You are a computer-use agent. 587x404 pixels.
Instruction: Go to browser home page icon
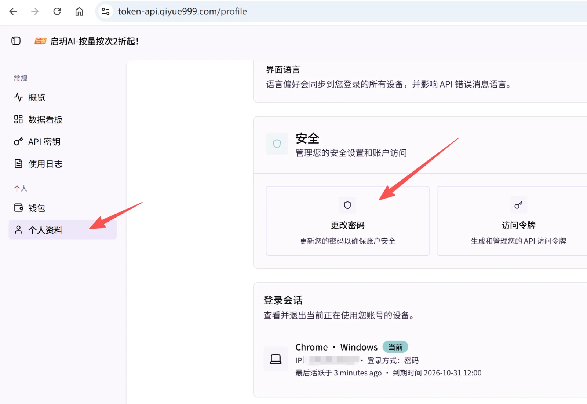(79, 11)
